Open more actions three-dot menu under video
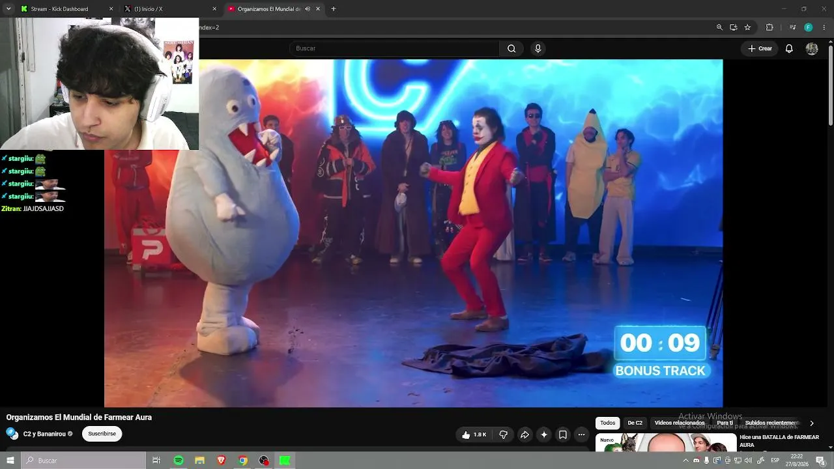Screen dimensions: 834x469 click(x=581, y=434)
